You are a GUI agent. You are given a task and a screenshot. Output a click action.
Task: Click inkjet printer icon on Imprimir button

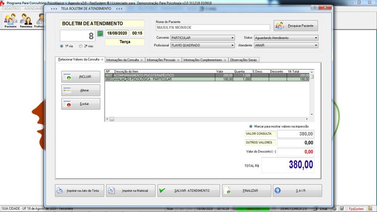click(59, 191)
